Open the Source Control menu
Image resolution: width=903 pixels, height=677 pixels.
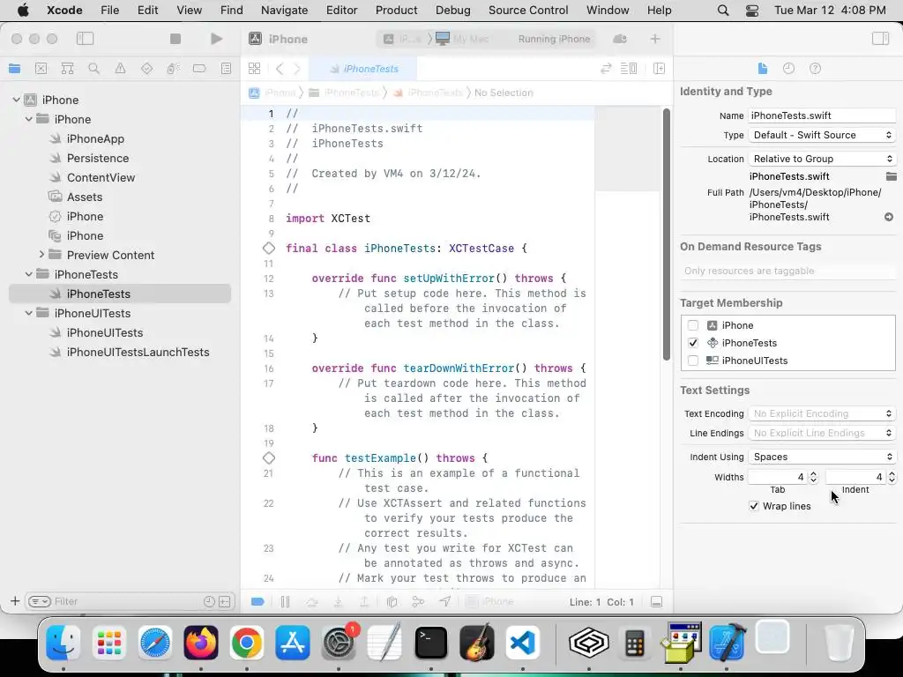pos(528,11)
